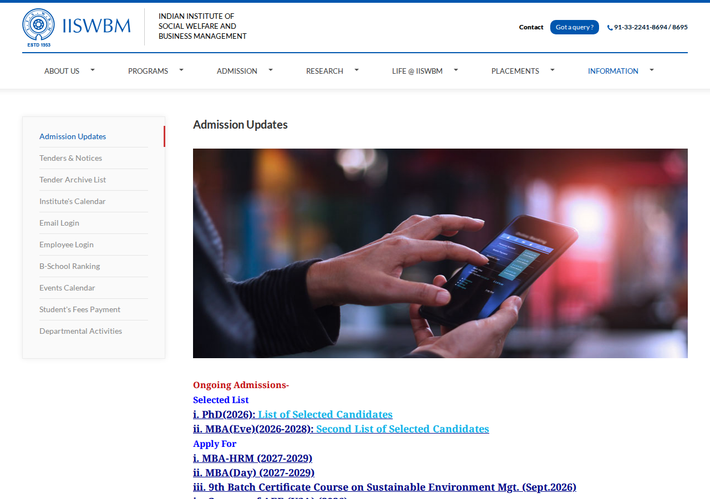Click the Got a query? button
Viewport: 710px width, 499px height.
(575, 27)
